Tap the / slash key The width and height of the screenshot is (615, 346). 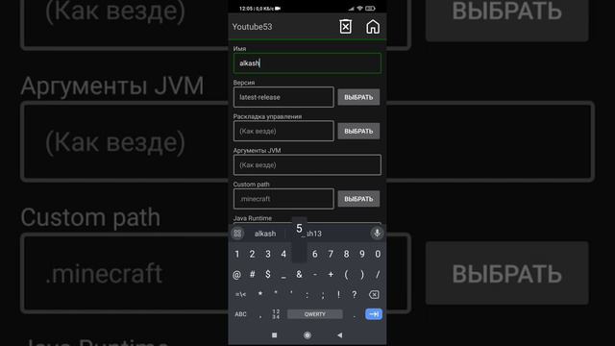tap(378, 274)
